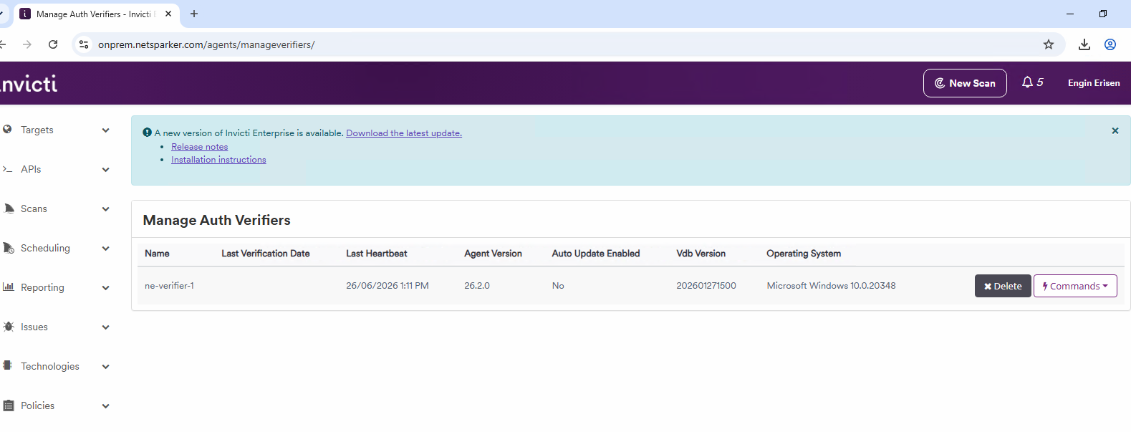View site information icon in address bar

click(84, 44)
